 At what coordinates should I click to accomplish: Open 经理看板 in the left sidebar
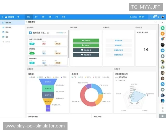pyautogui.click(x=8, y=27)
